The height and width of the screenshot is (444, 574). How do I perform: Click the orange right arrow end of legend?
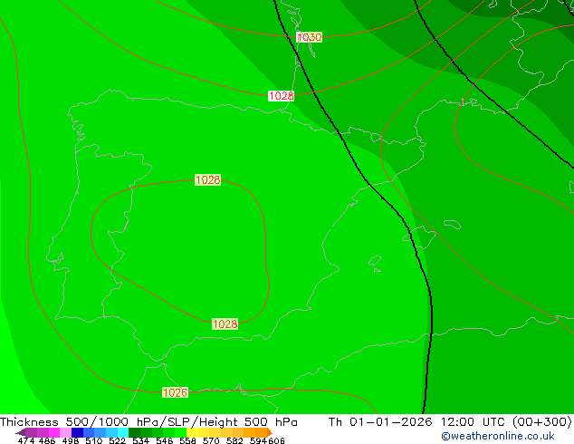point(270,432)
